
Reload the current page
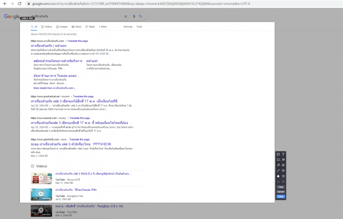19,4
